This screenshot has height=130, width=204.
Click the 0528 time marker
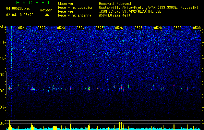click(x=158, y=28)
